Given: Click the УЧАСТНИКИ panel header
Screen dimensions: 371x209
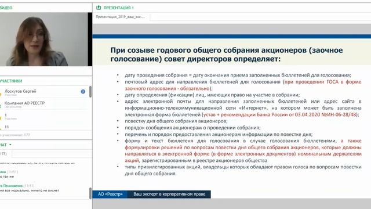Looking at the screenshot, I should pos(11,81).
